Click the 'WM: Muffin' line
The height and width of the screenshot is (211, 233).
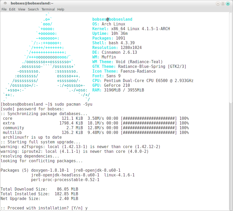[104, 57]
